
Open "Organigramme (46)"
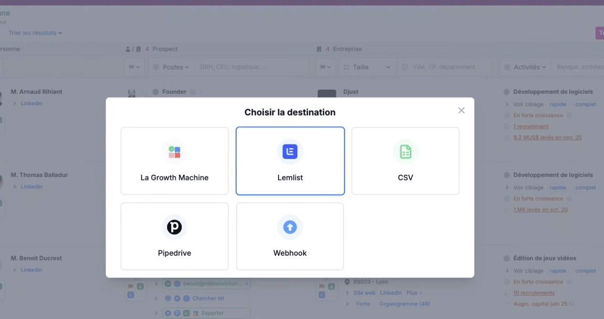point(405,304)
